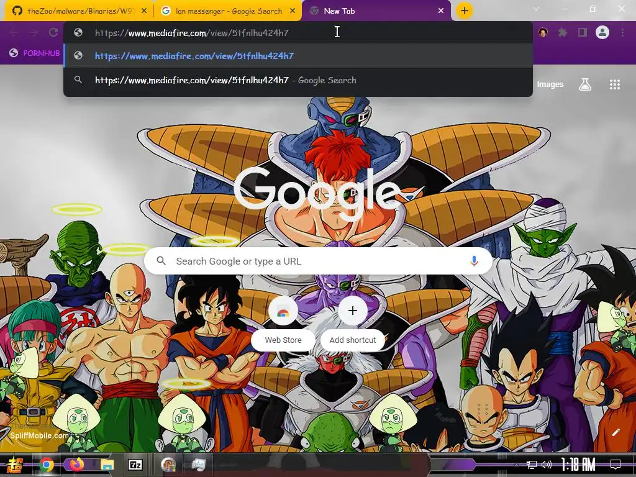The image size is (636, 477).
Task: Click the address bar with mediafire URL
Action: pos(298,33)
